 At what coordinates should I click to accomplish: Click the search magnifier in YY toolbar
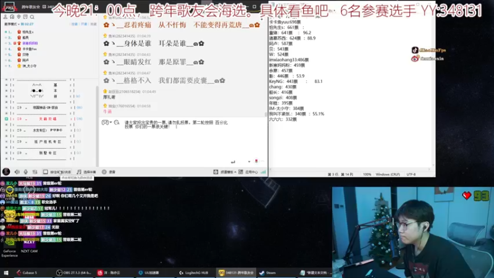click(x=32, y=17)
